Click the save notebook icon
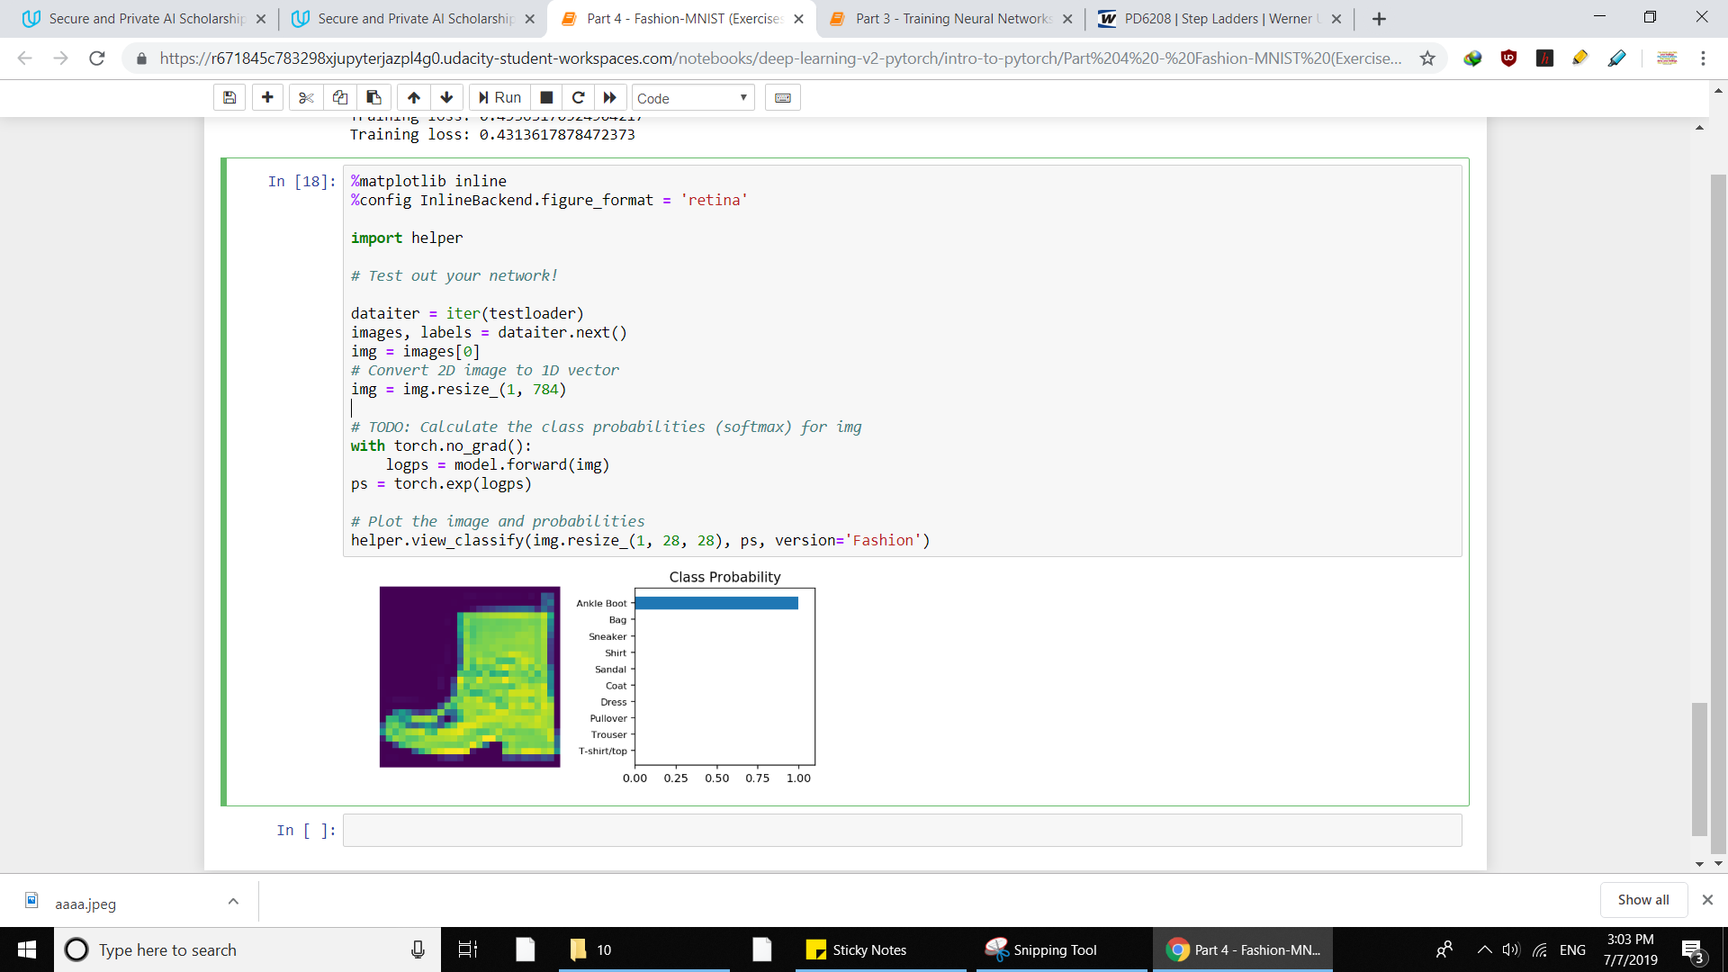 pos(229,98)
